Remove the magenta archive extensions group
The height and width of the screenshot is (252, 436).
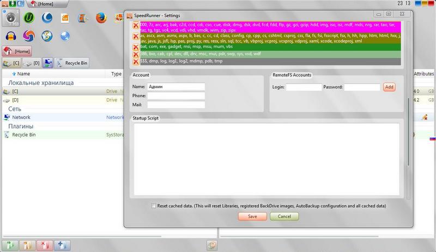136,26
